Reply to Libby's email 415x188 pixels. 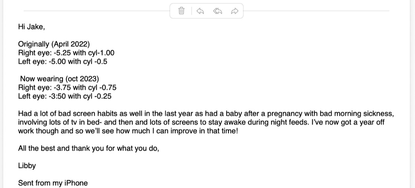coord(200,11)
